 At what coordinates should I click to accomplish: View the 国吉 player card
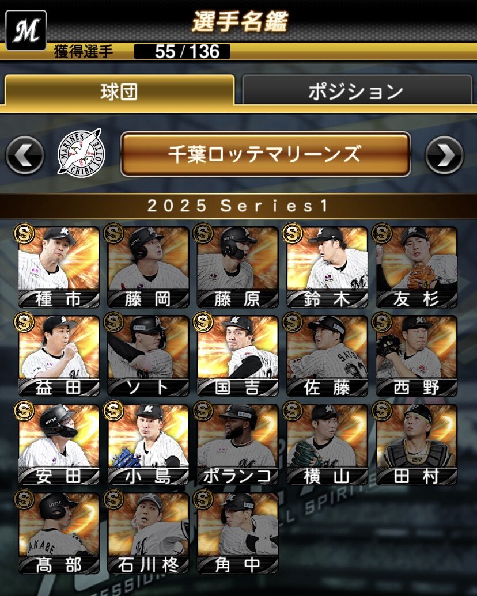click(x=238, y=356)
